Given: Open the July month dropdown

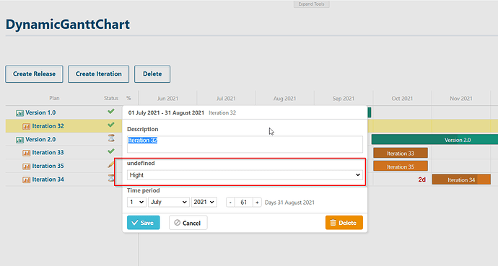Looking at the screenshot, I should 169,202.
